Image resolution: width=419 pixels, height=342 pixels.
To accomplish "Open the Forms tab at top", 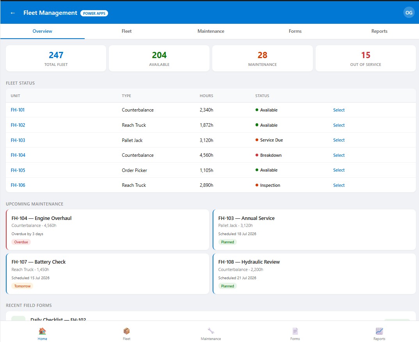I will (295, 31).
